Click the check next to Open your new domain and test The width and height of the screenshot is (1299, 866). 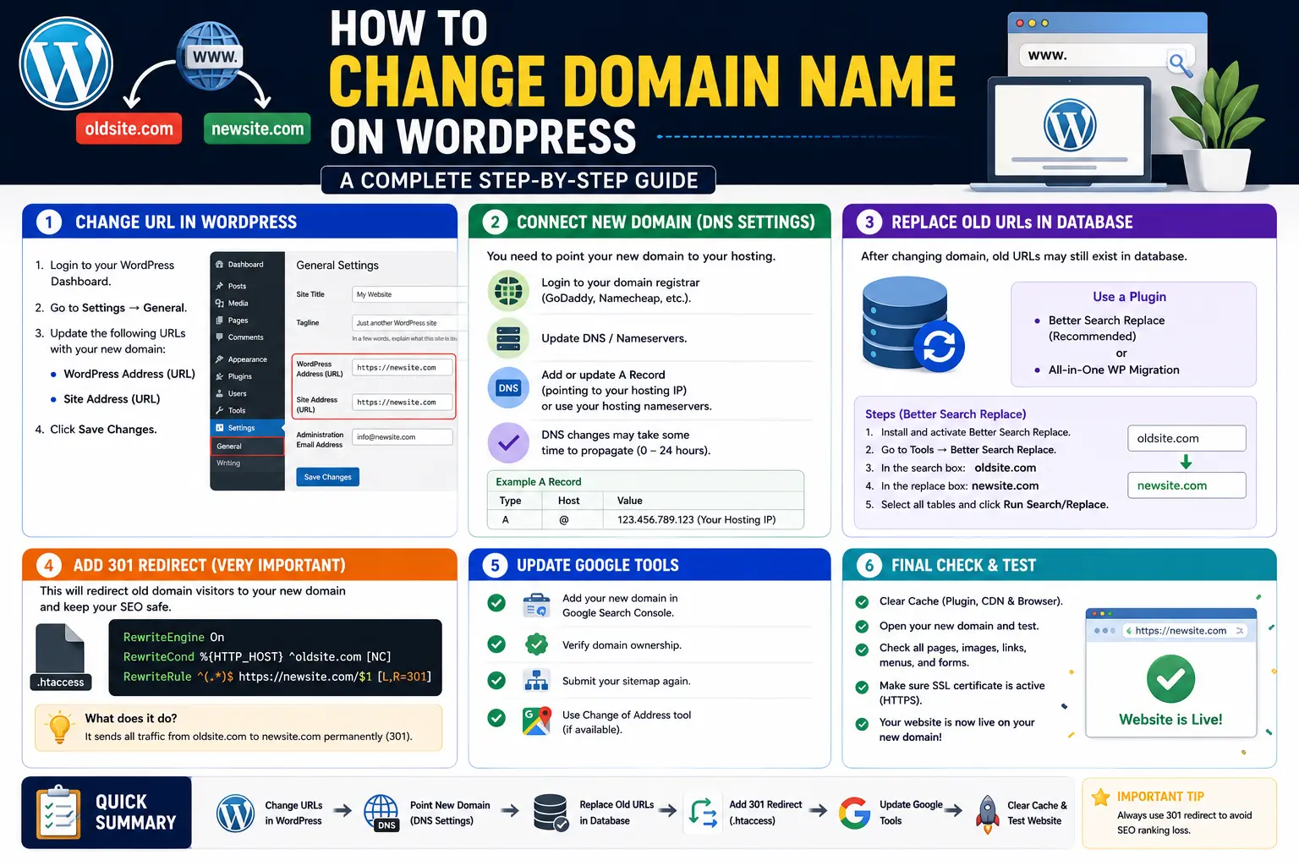(x=862, y=627)
